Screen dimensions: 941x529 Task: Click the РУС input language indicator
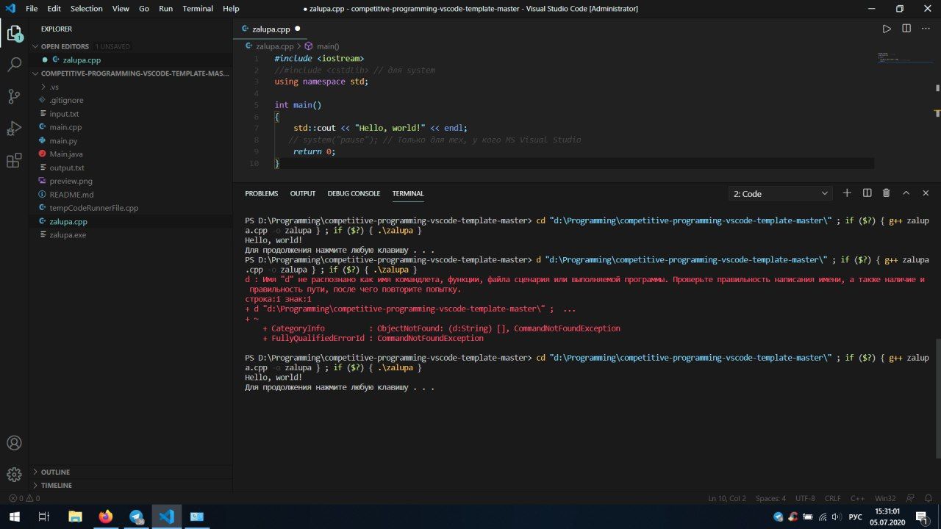point(855,517)
